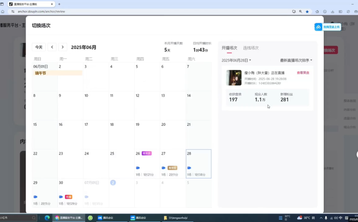Viewport: 358px width, 222px height.
Task: Click the 收获音浪 value 197
Action: 233,100
